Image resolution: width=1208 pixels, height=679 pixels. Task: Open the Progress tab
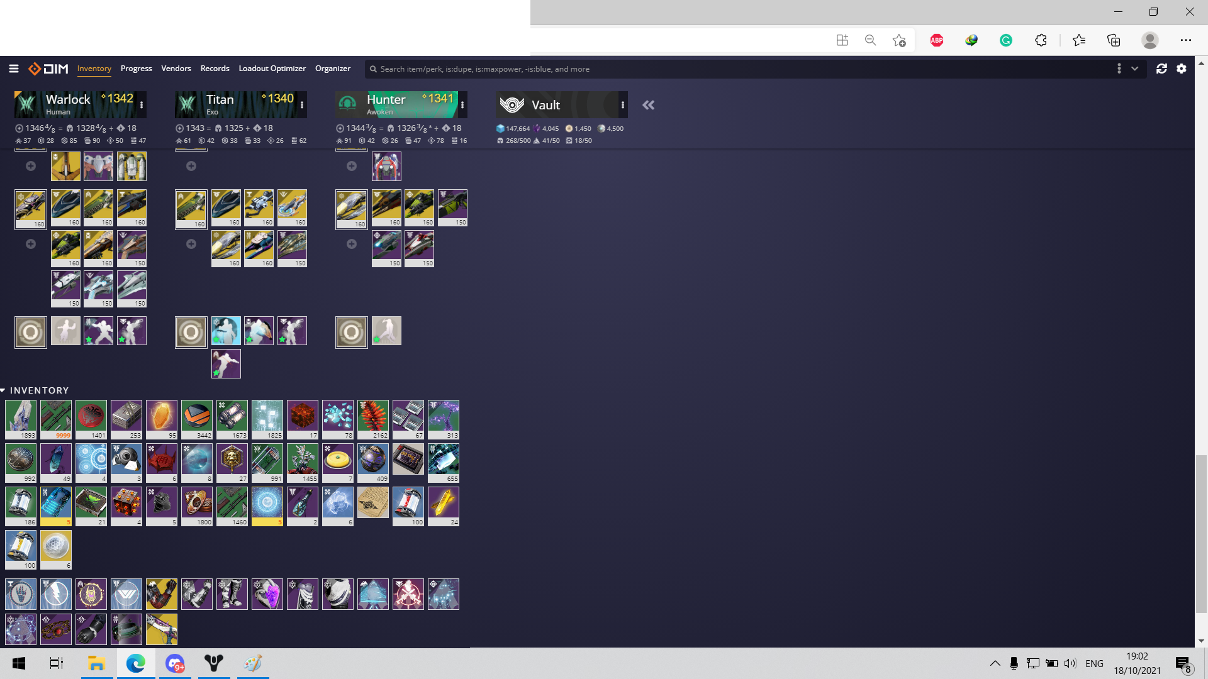pyautogui.click(x=136, y=69)
